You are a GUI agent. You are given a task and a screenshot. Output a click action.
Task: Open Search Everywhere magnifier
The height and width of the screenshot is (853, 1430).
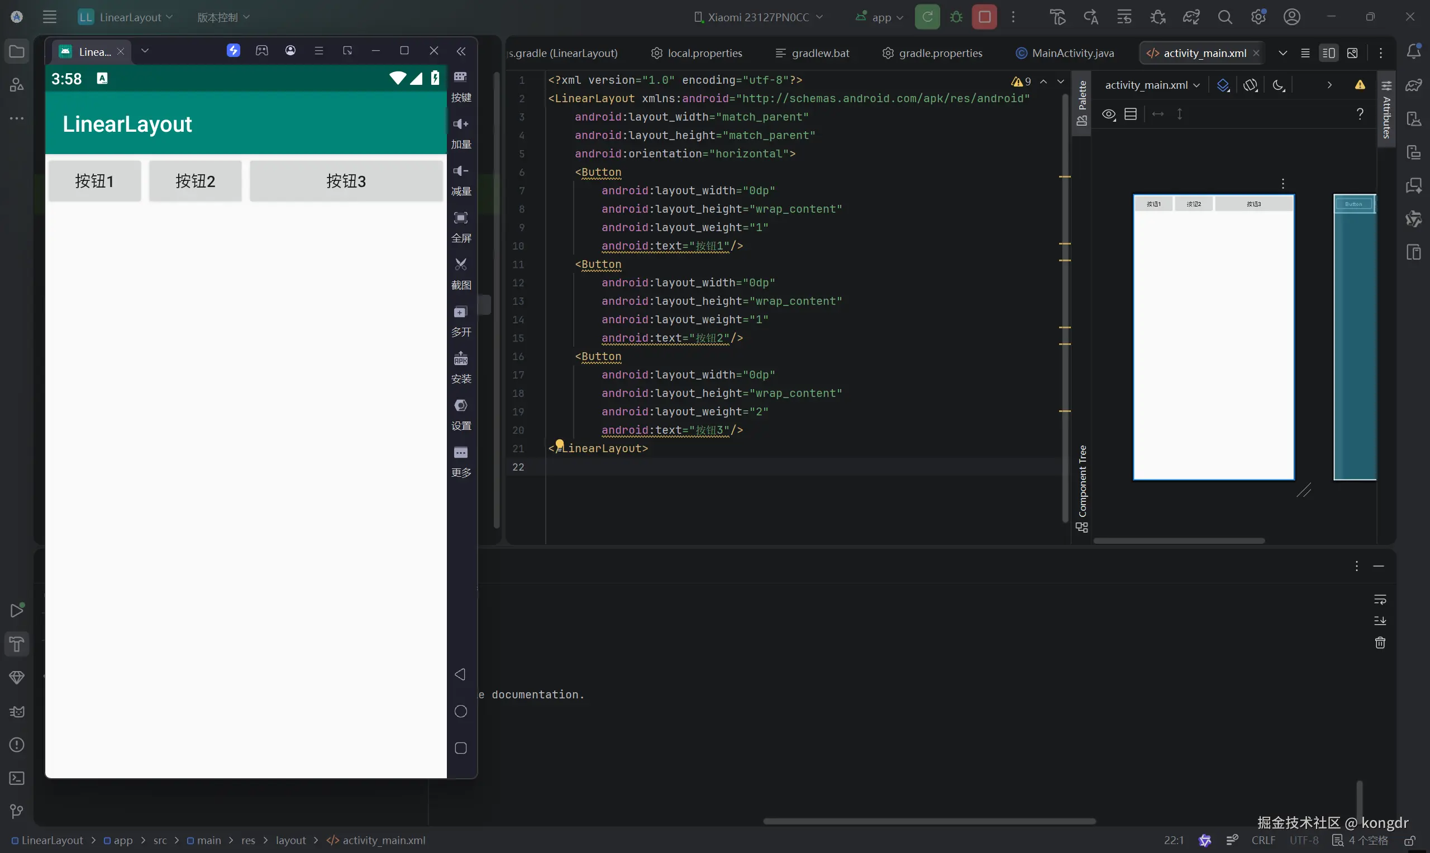click(x=1225, y=17)
